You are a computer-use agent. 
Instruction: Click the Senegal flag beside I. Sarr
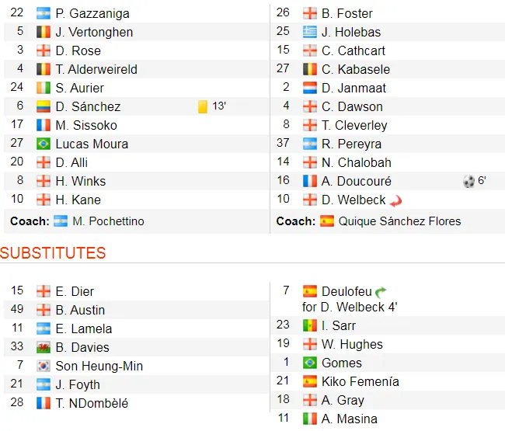click(309, 325)
